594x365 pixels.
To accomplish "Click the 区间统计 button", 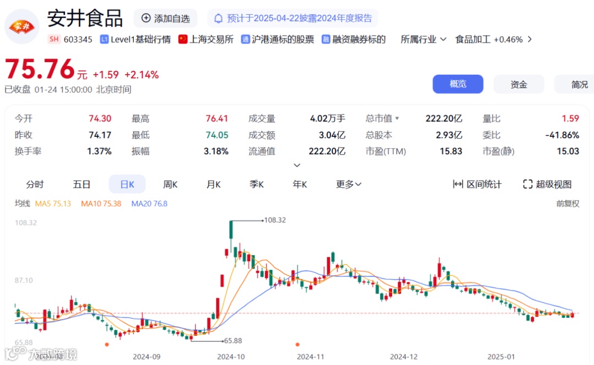I will pos(477,184).
